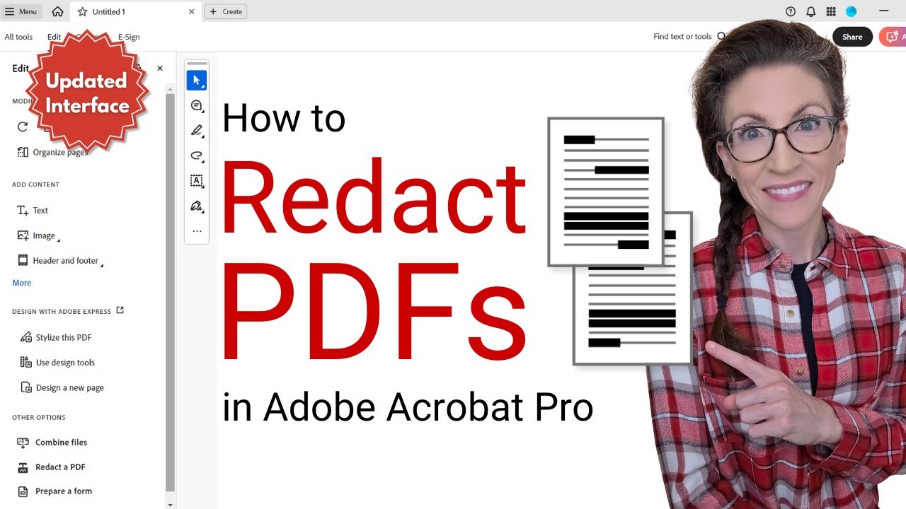The image size is (906, 509).
Task: Select Use design tools
Action: [x=57, y=363]
